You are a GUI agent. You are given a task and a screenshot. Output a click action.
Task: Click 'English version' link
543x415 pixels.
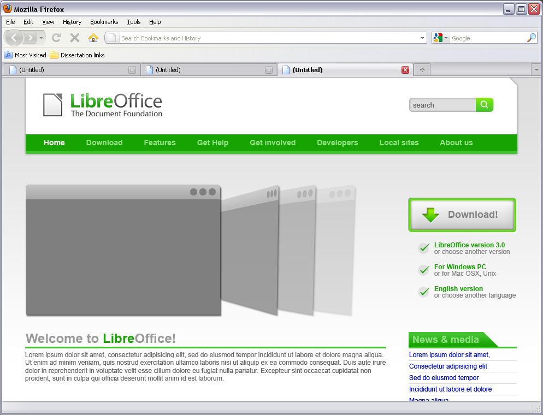pos(458,289)
